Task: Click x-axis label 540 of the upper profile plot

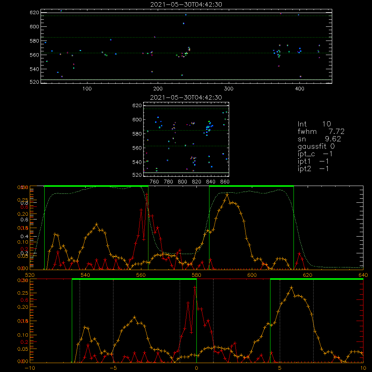Action: pos(86,275)
